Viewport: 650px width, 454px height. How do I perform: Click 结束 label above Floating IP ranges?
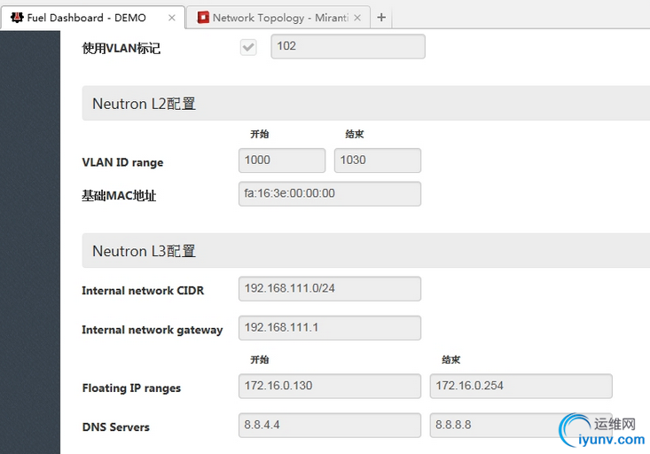[x=451, y=359]
